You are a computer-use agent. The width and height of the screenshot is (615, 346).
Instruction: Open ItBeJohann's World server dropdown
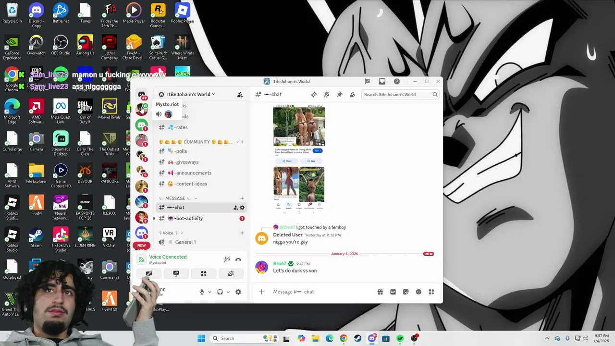(191, 95)
